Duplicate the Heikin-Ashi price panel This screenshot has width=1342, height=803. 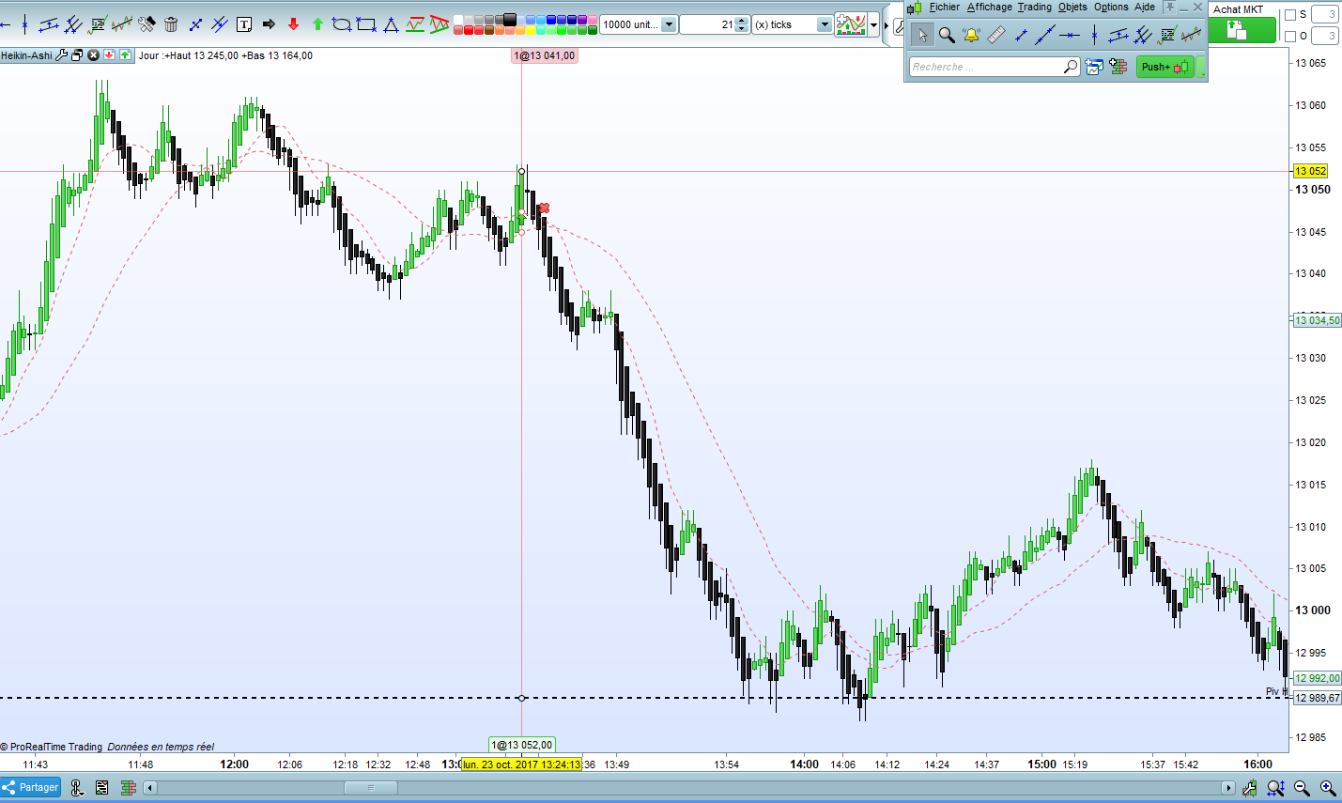point(78,55)
